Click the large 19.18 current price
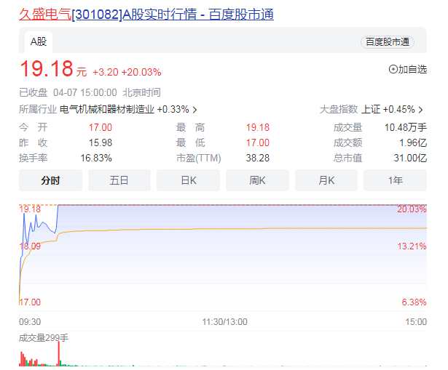Screen dimensions: 448x370 (46, 70)
